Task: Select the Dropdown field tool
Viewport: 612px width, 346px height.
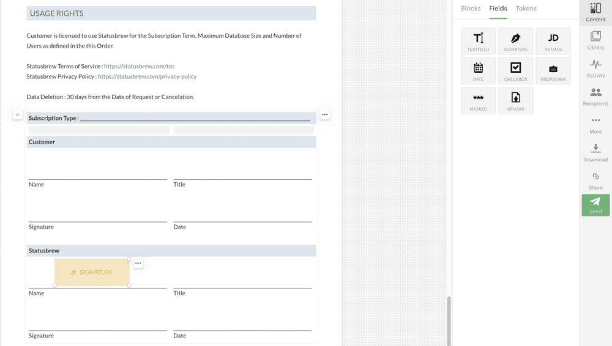Action: [x=553, y=71]
